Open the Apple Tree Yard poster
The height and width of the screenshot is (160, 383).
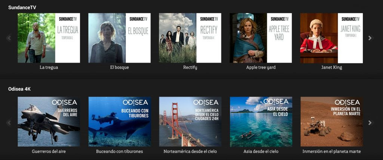(x=261, y=38)
